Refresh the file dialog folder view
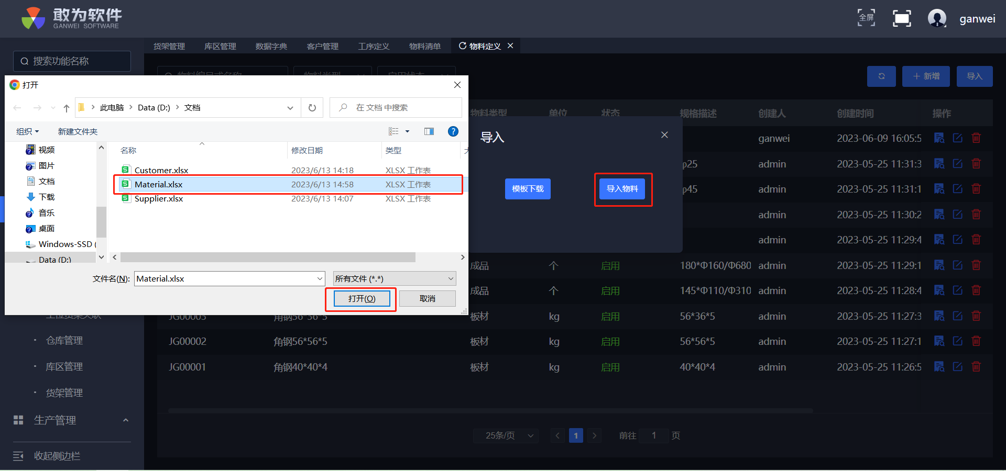This screenshot has width=1006, height=471. pyautogui.click(x=312, y=108)
